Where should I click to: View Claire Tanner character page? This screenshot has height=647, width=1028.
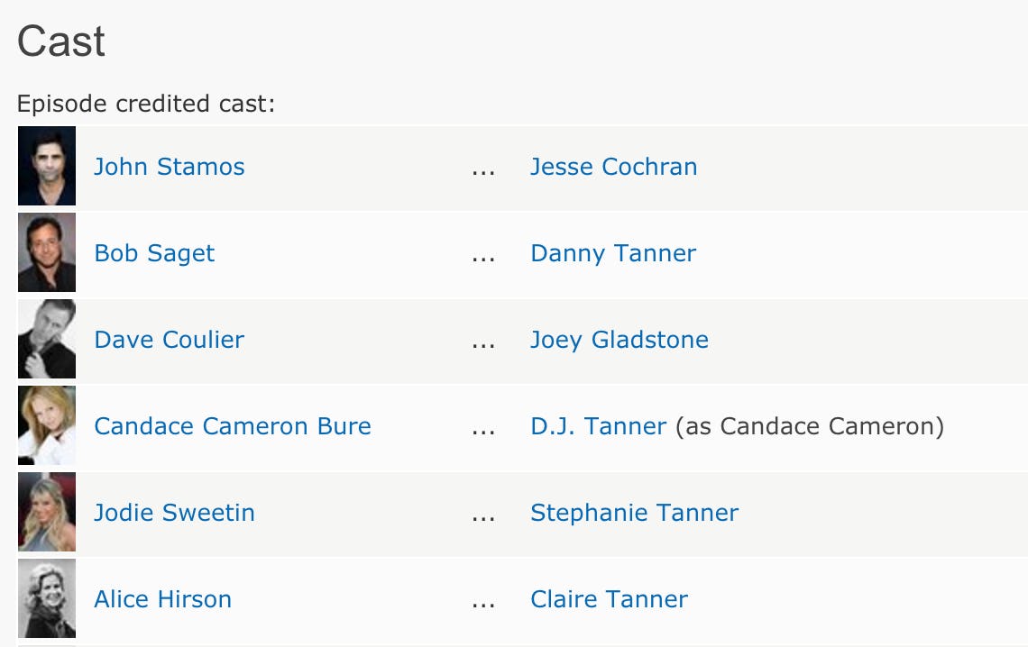coord(609,599)
